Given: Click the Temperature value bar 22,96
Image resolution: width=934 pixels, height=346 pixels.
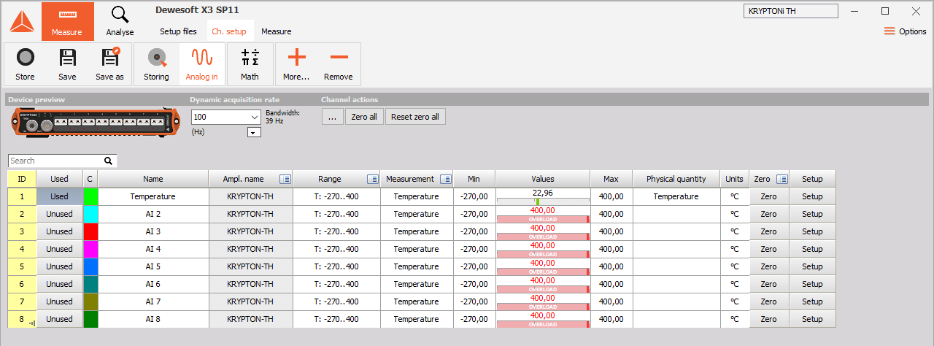Looking at the screenshot, I should 543,196.
